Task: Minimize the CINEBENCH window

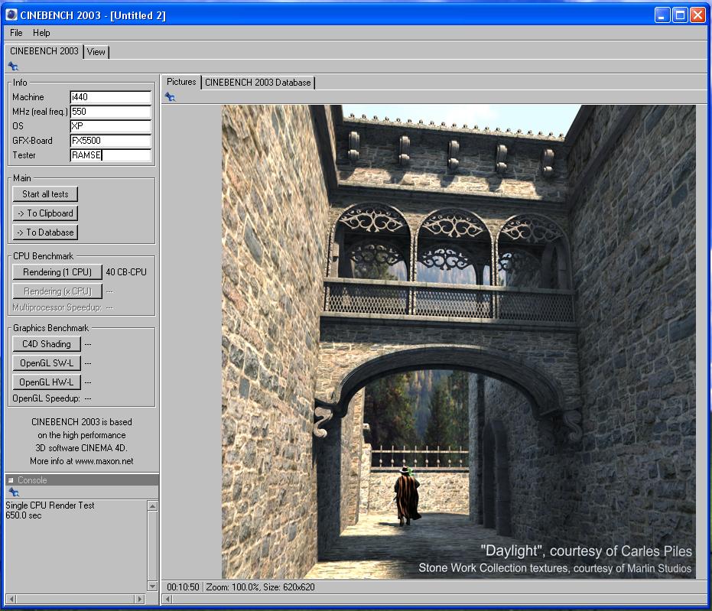Action: (x=662, y=15)
